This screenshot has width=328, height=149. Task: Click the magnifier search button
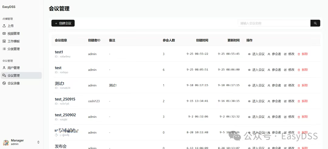point(315,23)
